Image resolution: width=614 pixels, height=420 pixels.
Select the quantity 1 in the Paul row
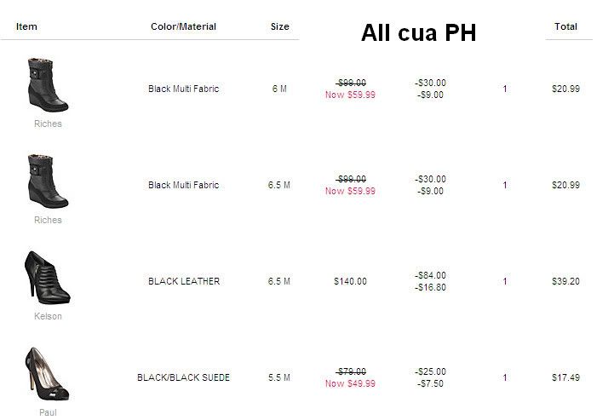pyautogui.click(x=505, y=377)
